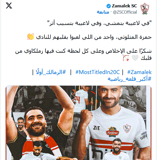Open the Zamalek SC account name
This screenshot has width=157, height=160.
coord(124,6)
